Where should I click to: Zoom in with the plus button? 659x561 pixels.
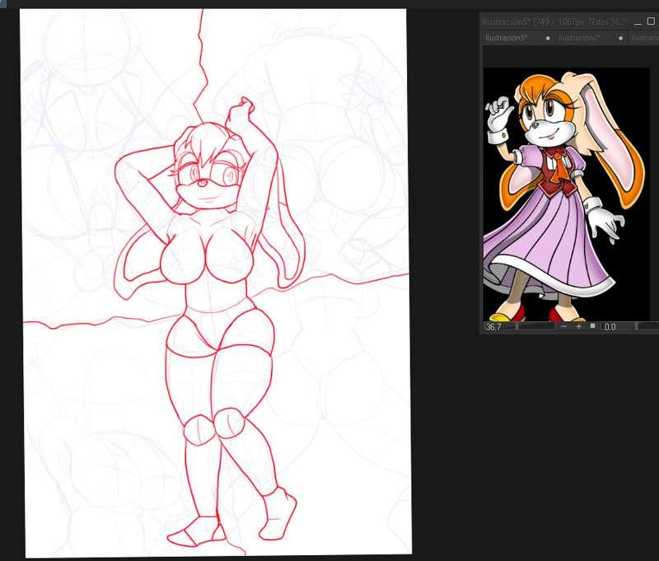pos(579,326)
